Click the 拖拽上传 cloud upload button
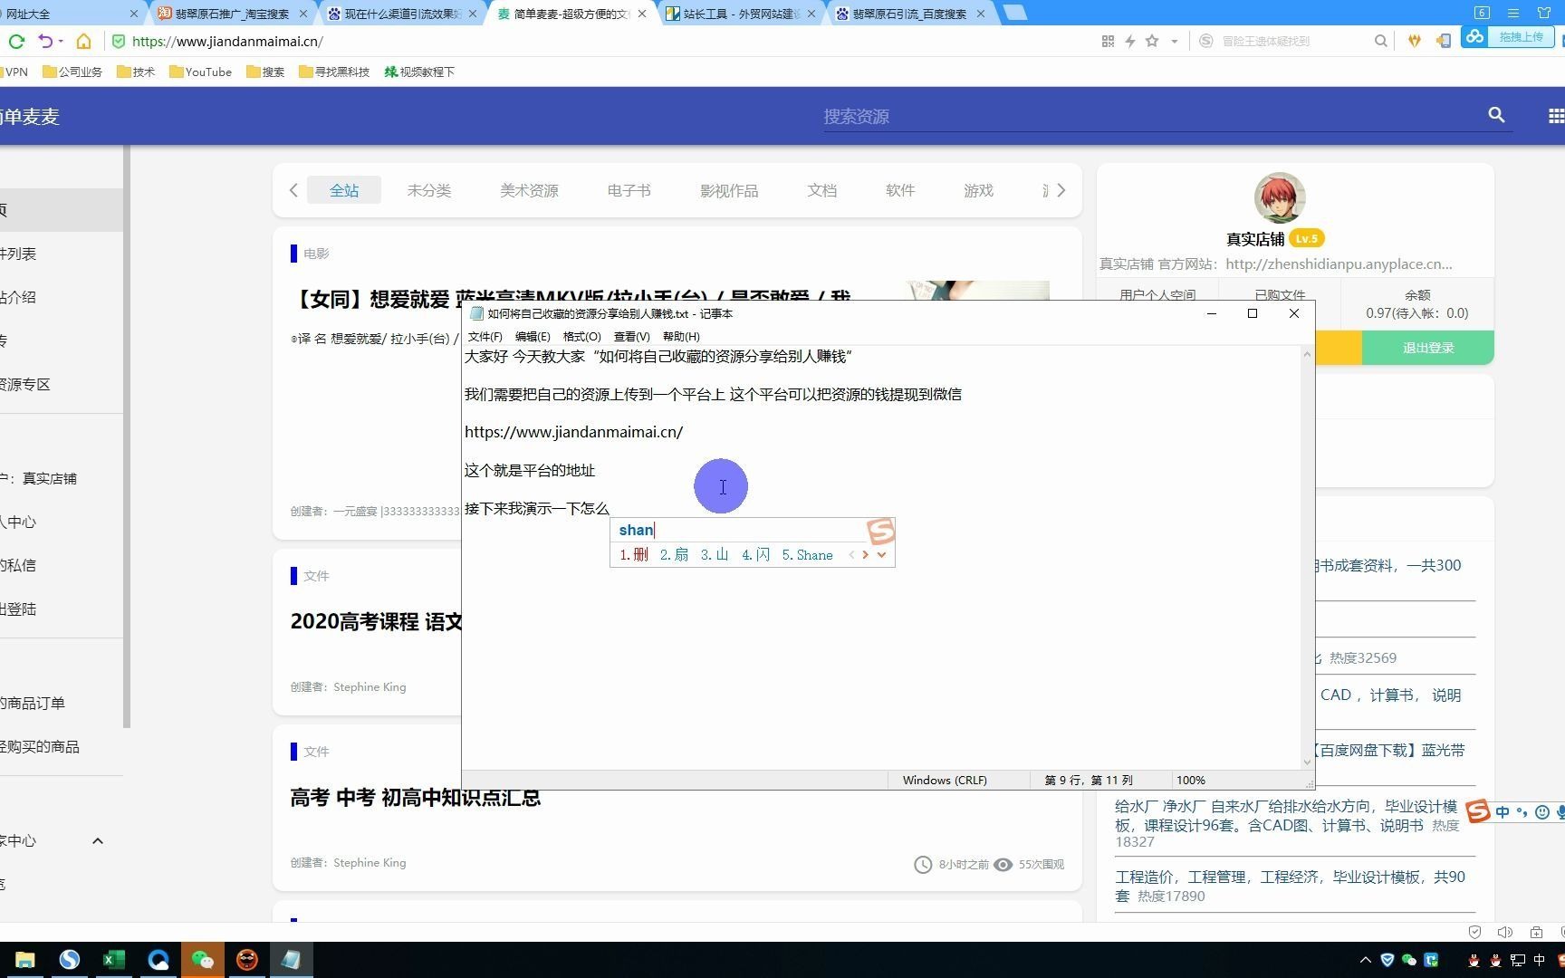Screen dimensions: 1565x978 (x=1508, y=37)
